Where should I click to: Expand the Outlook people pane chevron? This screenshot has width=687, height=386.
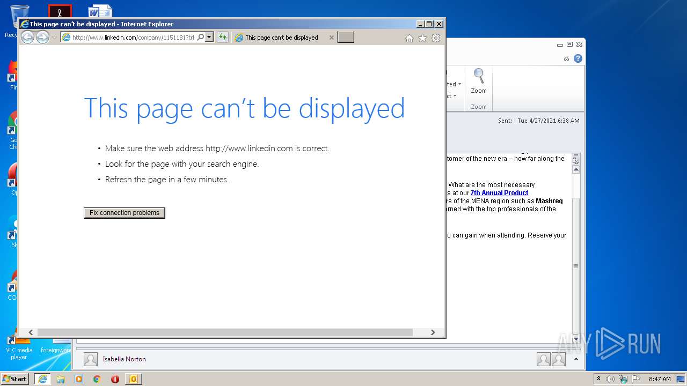(576, 359)
